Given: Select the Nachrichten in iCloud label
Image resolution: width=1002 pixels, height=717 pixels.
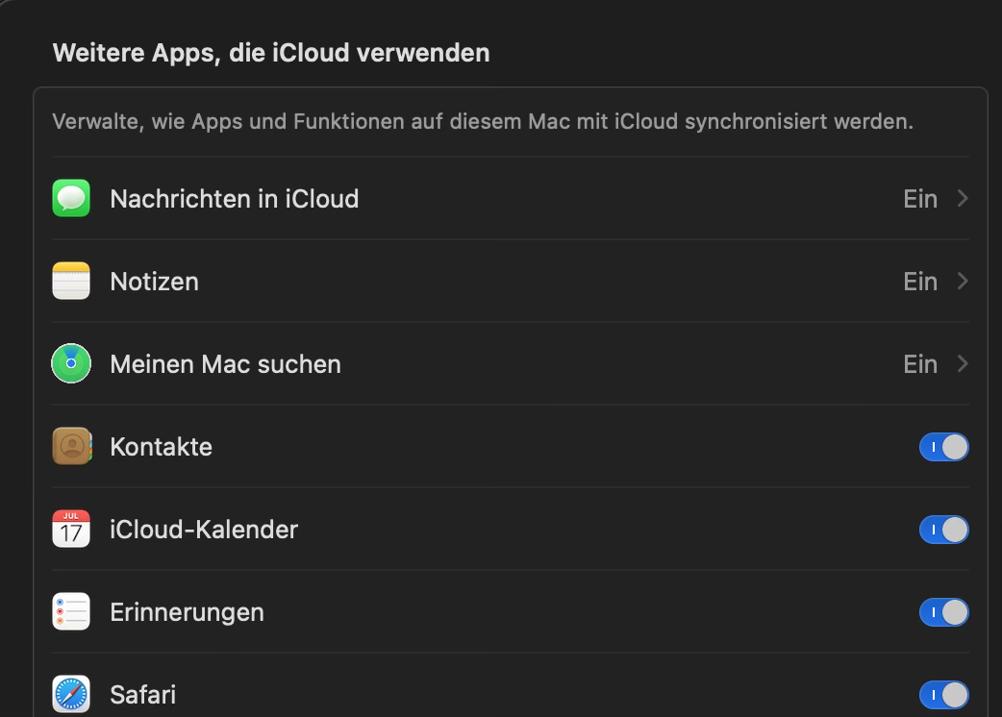Looking at the screenshot, I should (234, 199).
